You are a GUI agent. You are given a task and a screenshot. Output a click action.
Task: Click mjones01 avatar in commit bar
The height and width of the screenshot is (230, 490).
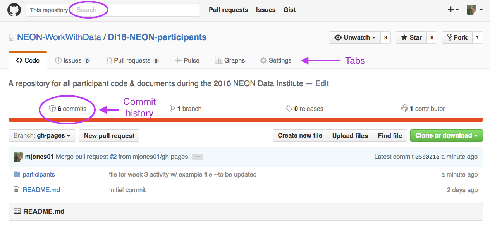click(18, 157)
